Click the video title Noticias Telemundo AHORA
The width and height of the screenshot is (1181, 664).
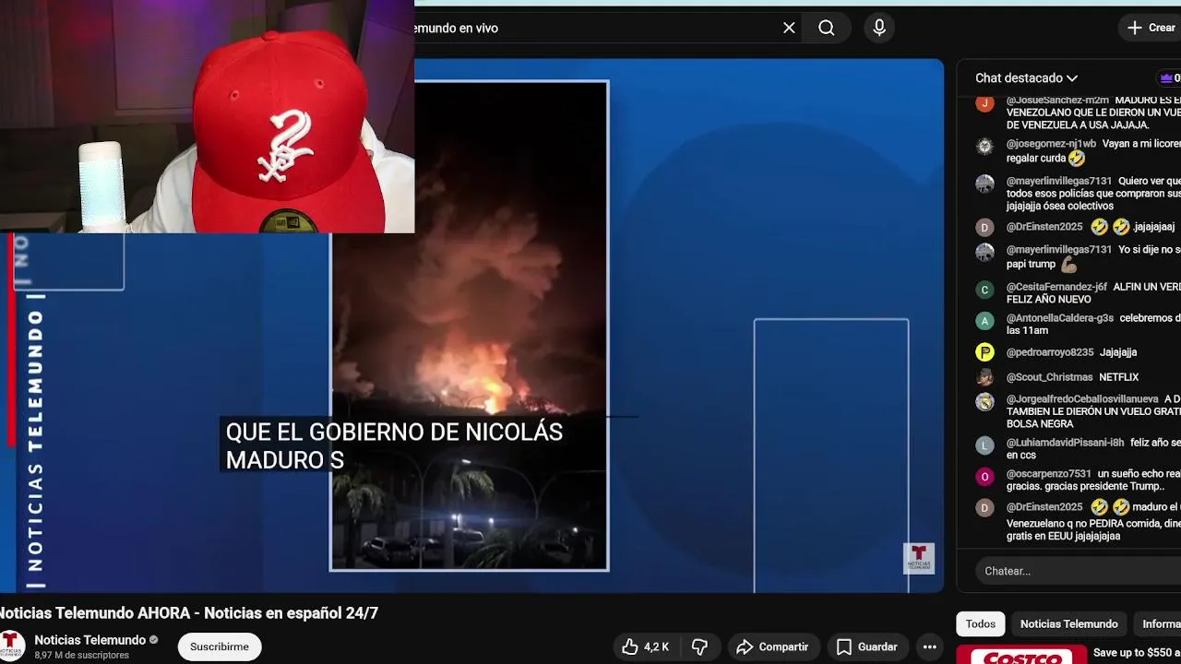click(189, 613)
